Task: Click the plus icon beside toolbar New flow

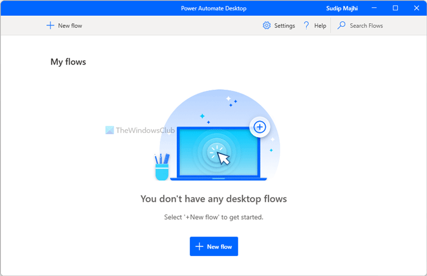Action: (x=50, y=26)
